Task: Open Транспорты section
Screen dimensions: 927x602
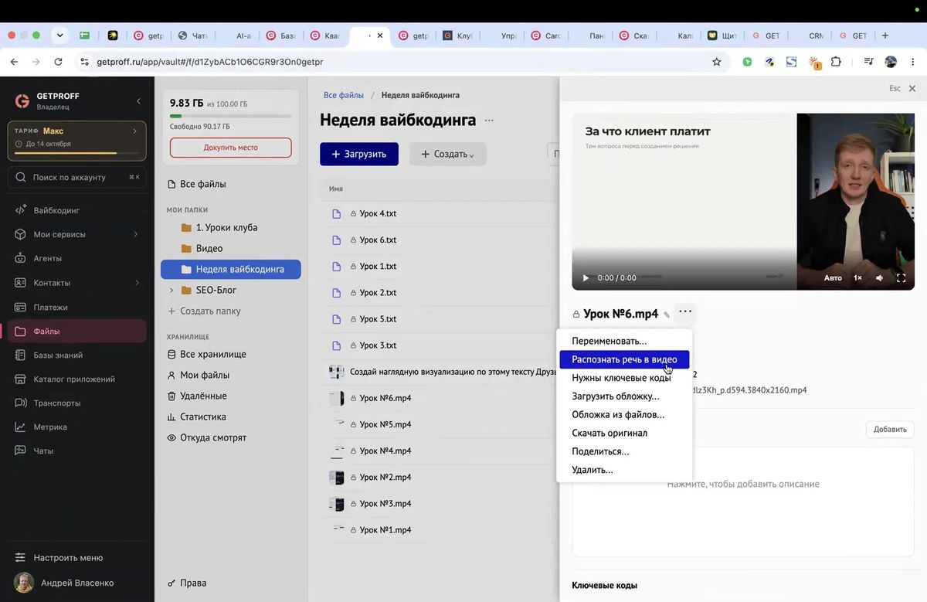Action: (x=56, y=403)
